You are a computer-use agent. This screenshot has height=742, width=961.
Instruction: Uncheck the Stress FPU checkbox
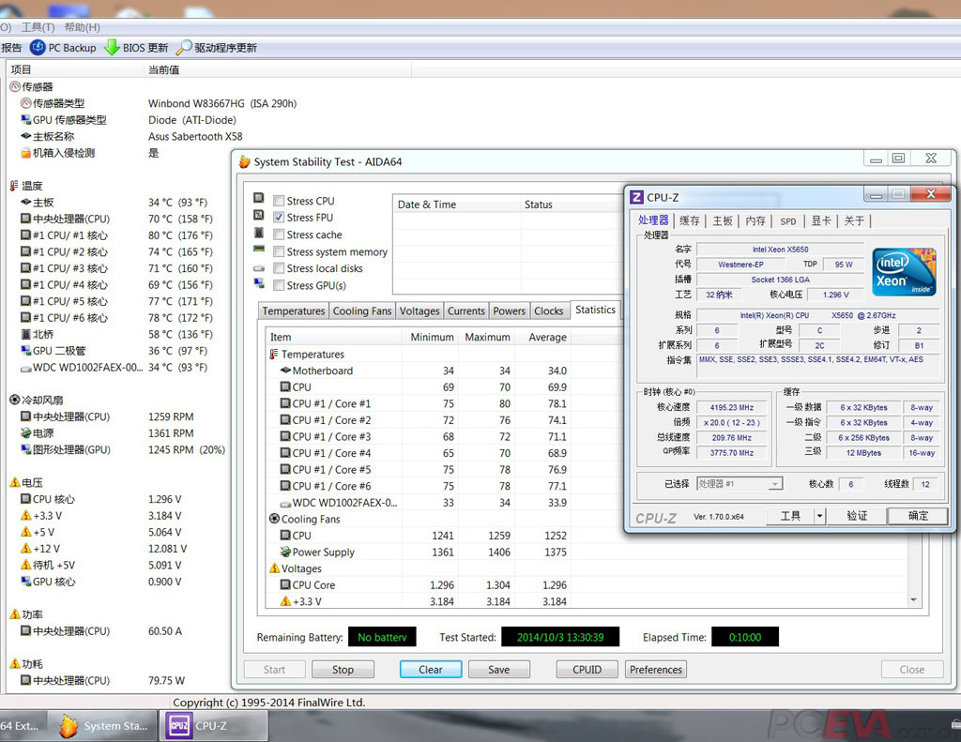[279, 218]
